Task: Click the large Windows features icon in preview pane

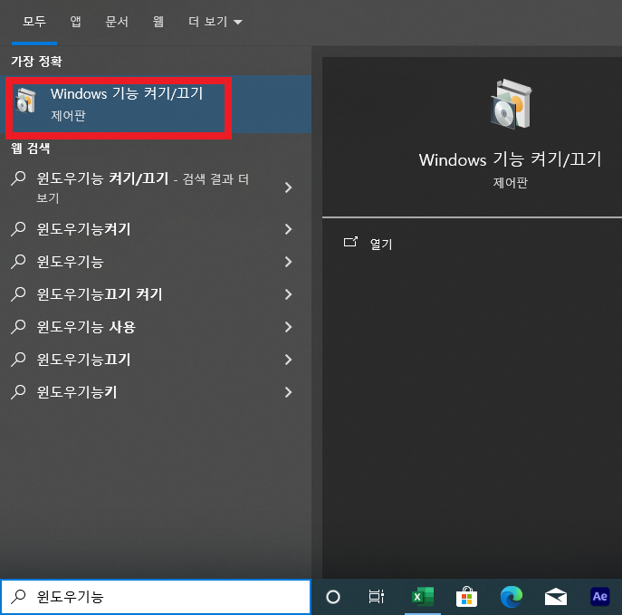Action: click(512, 104)
